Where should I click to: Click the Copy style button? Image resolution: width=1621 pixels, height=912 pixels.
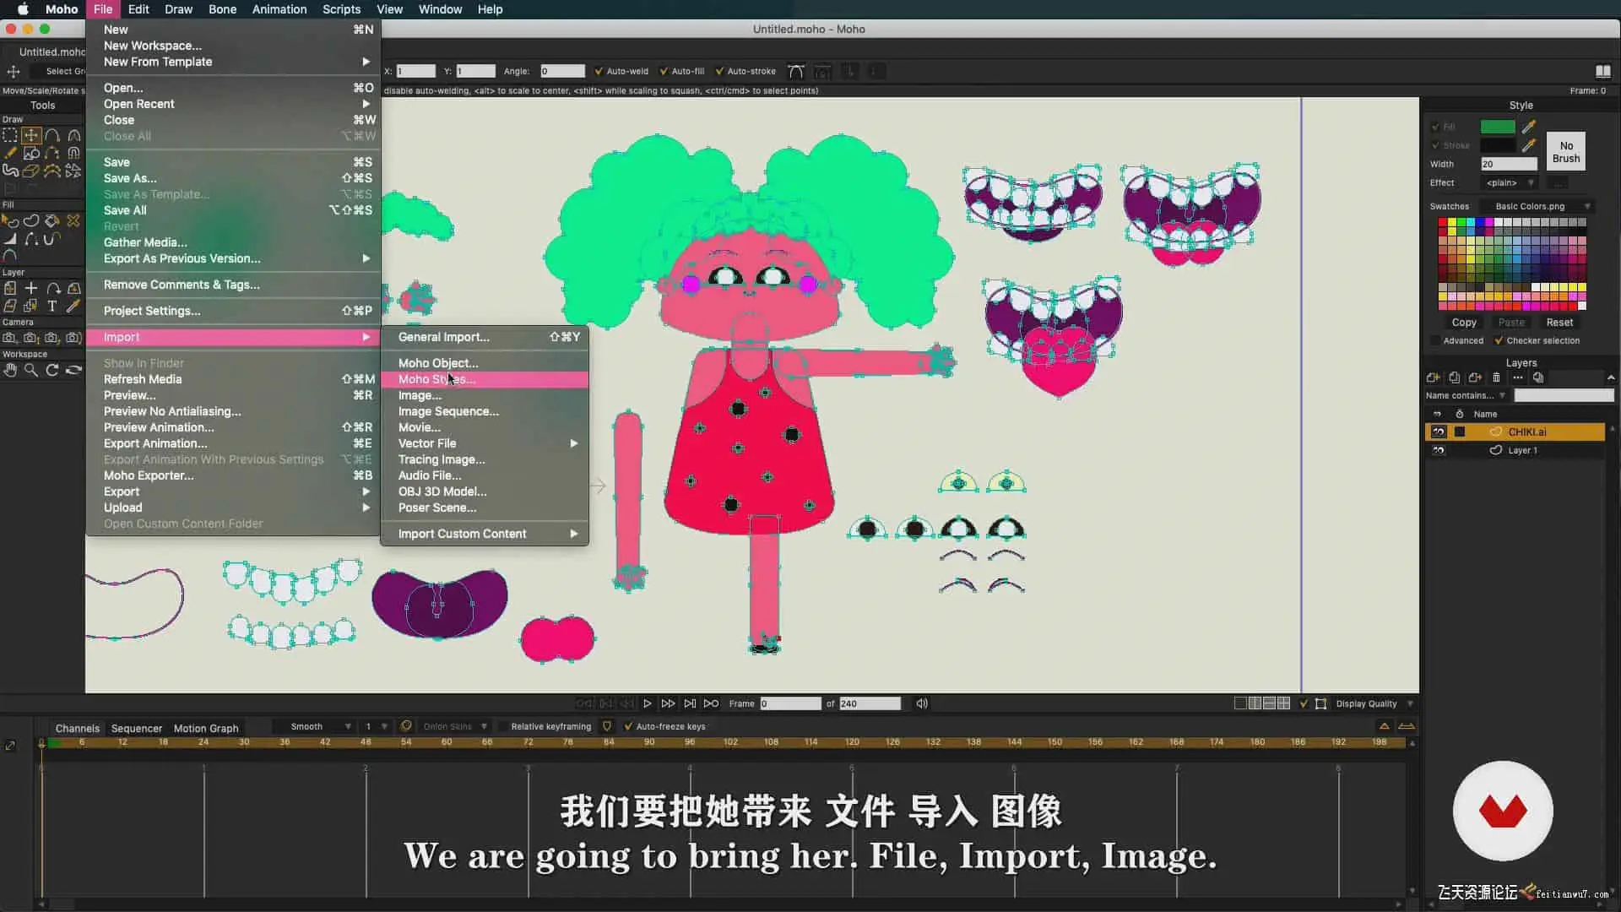(x=1464, y=323)
